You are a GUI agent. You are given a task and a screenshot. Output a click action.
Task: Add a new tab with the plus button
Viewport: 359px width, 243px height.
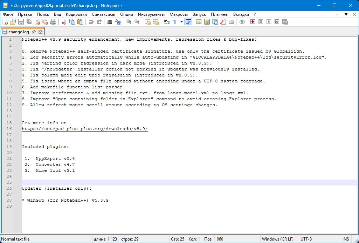pos(337,14)
